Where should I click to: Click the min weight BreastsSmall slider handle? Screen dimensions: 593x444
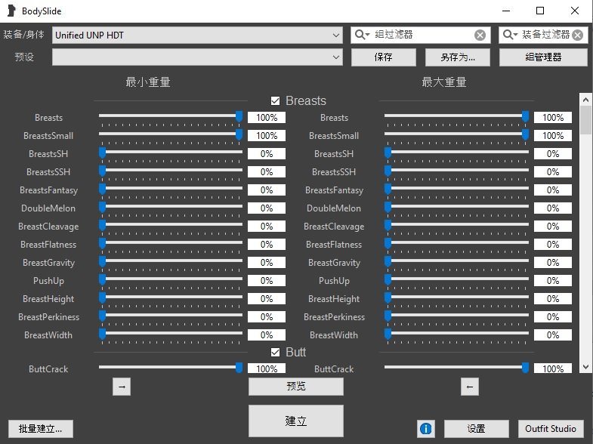(239, 134)
